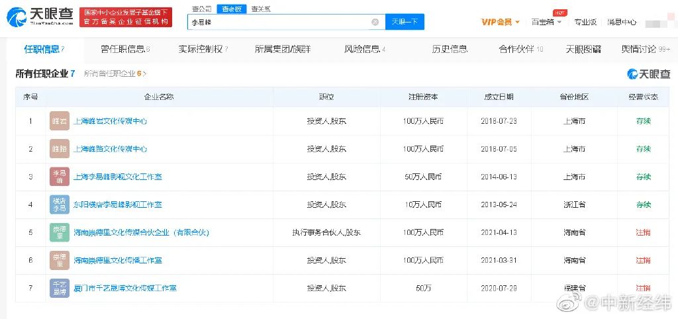Click the 峰路 company logo badge
Screen dimensions: 678x319
[60, 149]
